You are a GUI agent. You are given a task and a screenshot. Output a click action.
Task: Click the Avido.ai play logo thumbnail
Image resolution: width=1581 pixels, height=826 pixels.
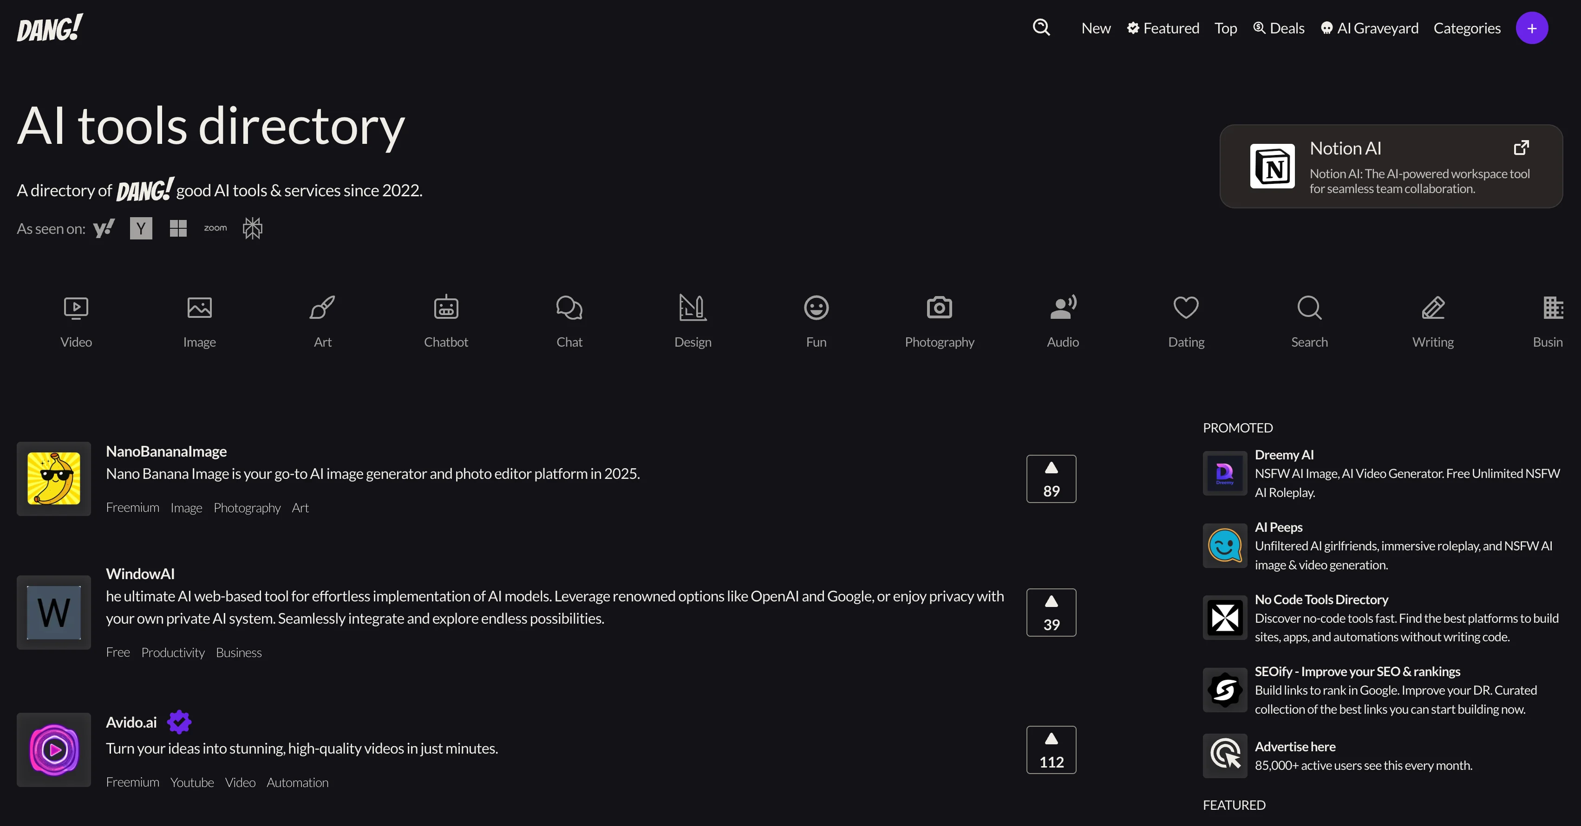(x=54, y=750)
